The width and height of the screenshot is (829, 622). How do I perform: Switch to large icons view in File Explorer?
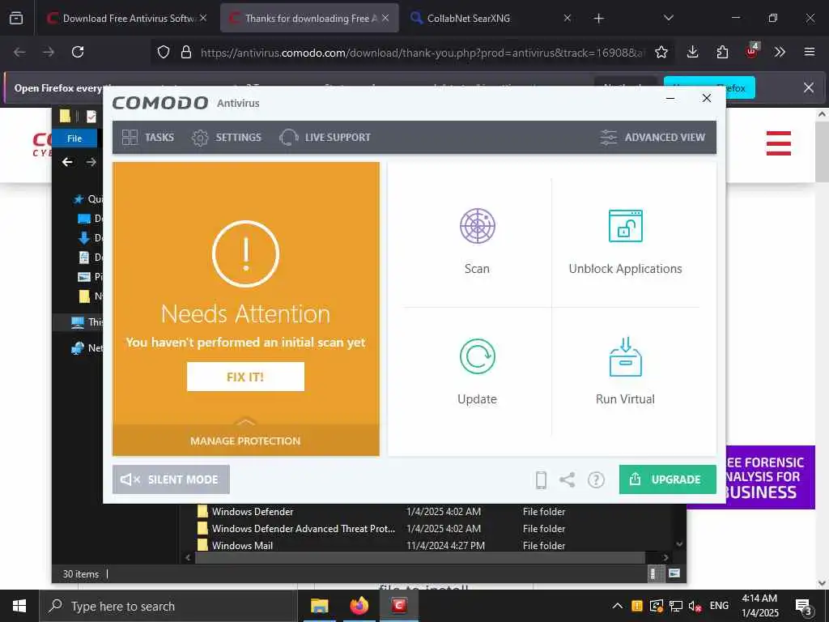674,573
